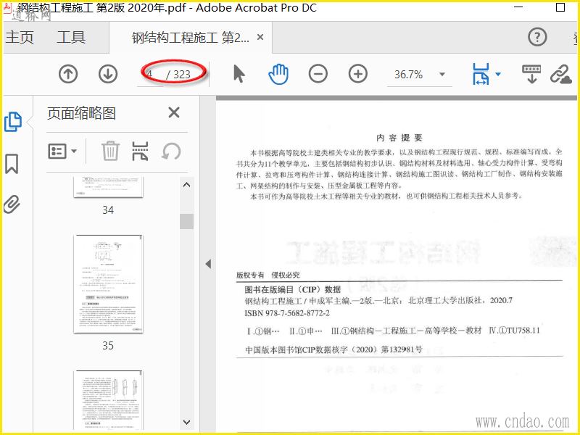Close the 钢结构工程施工 document tab
The image size is (580, 435).
tap(260, 37)
